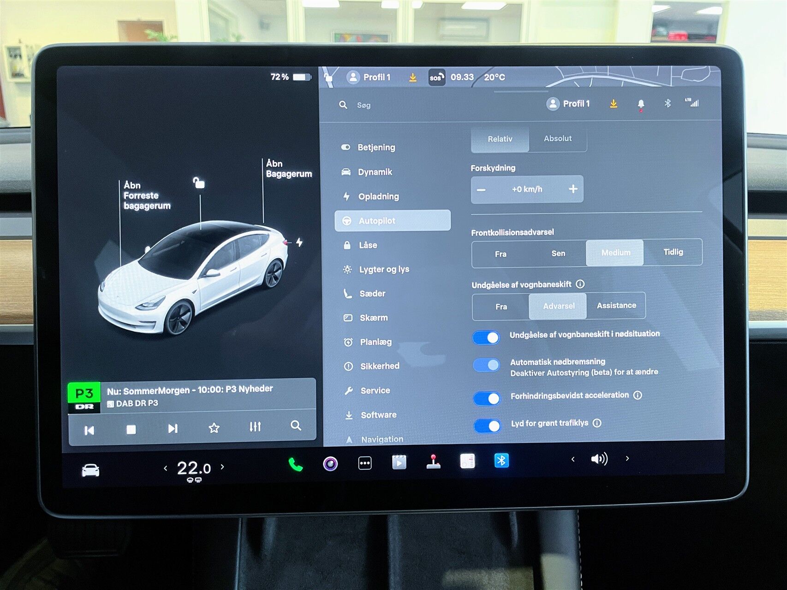Tap the unlock padlock above car

coord(199,183)
